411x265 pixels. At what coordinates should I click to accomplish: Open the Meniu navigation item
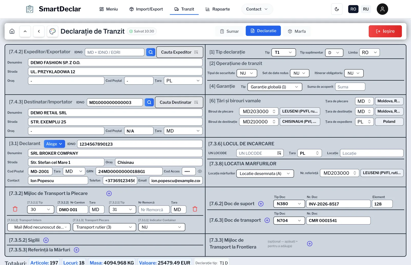coord(108,9)
